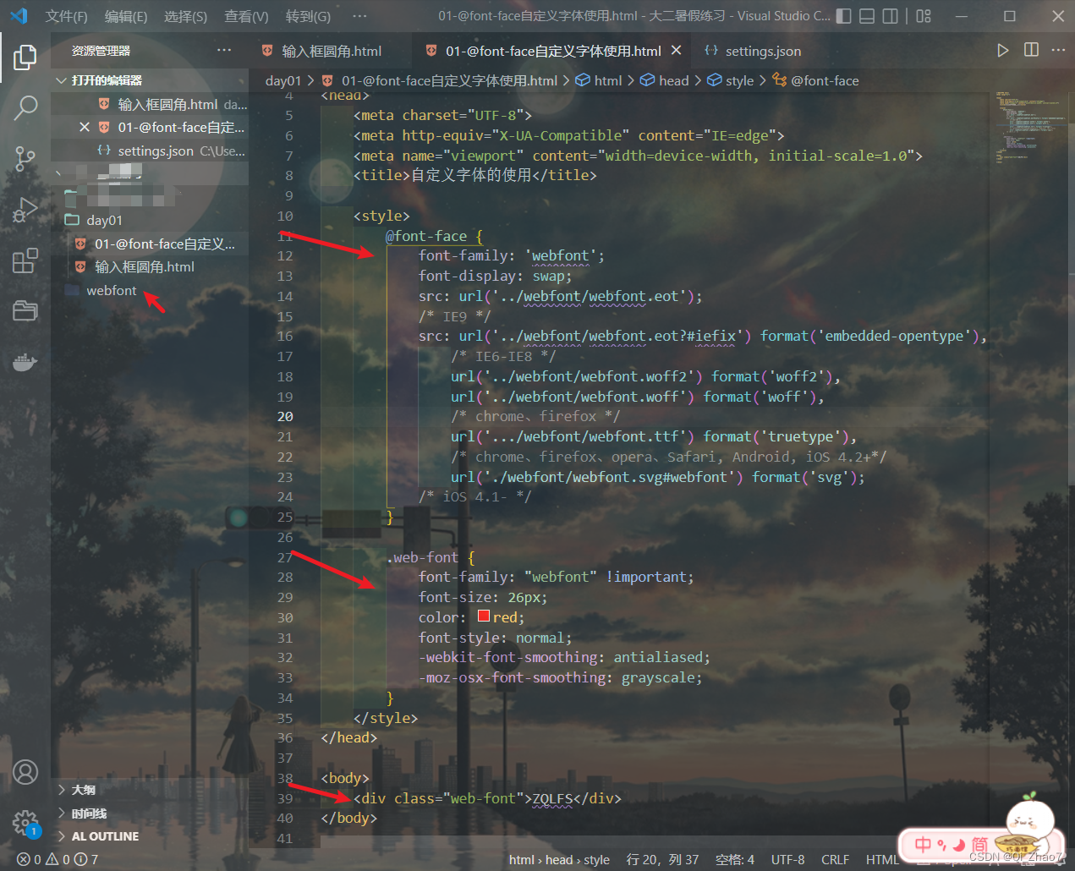Screen dimensions: 1075x871
Task: Open Explorer panel More Actions ellipsis
Action: 224,51
